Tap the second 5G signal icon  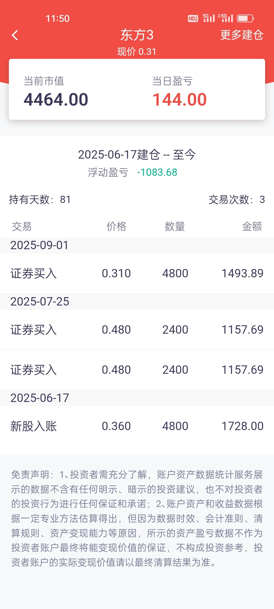click(x=226, y=18)
